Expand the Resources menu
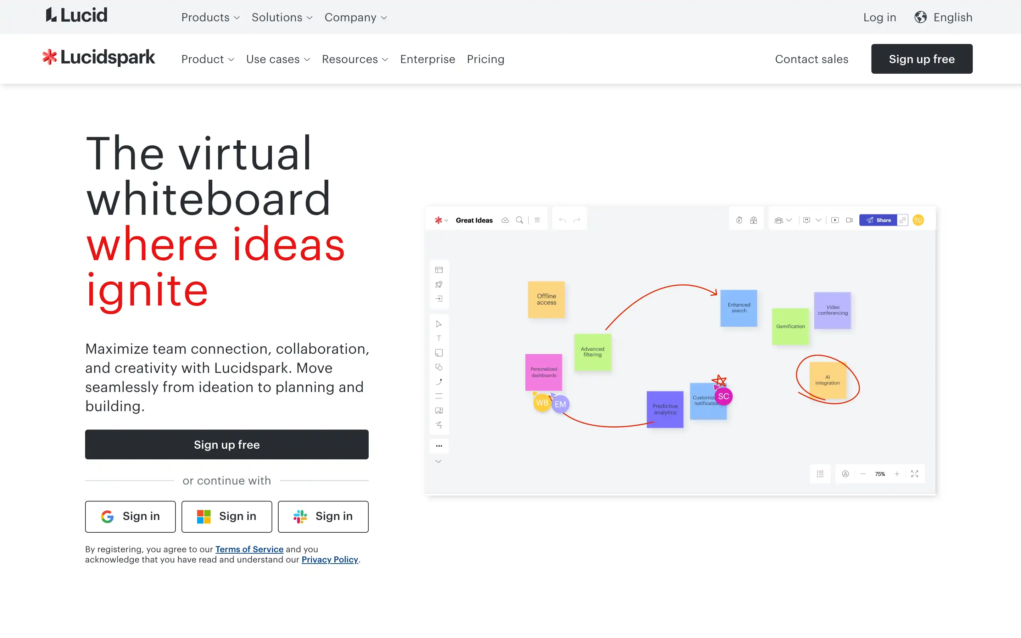Image resolution: width=1021 pixels, height=638 pixels. (x=355, y=59)
